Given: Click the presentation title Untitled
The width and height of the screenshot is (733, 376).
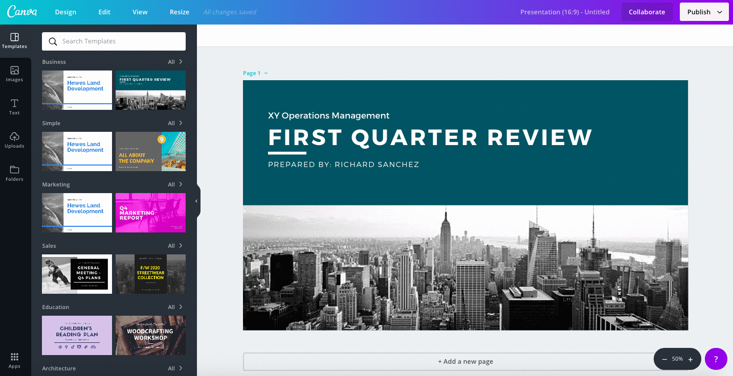Looking at the screenshot, I should point(565,12).
